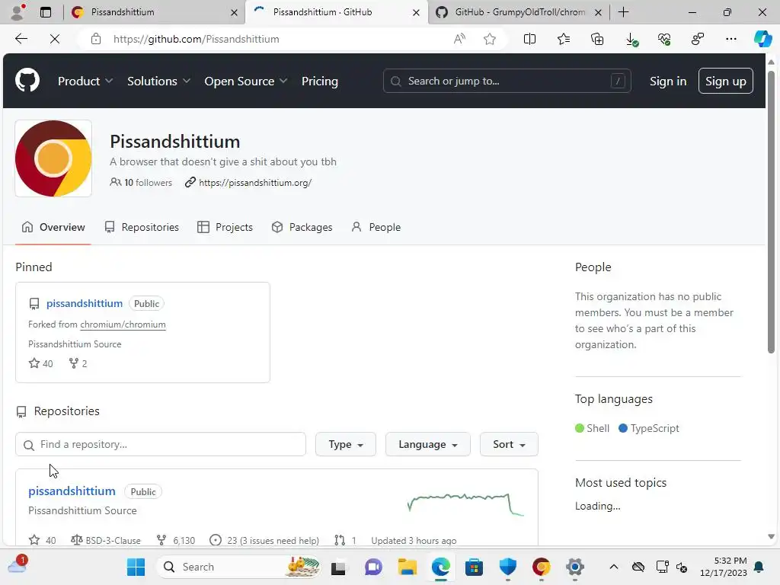
Task: Open chromium/chromium fork source link
Action: coord(123,324)
